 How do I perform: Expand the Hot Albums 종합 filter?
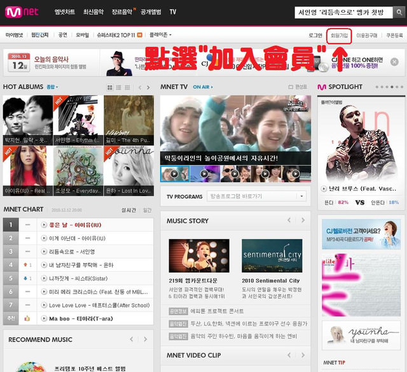[x=52, y=87]
